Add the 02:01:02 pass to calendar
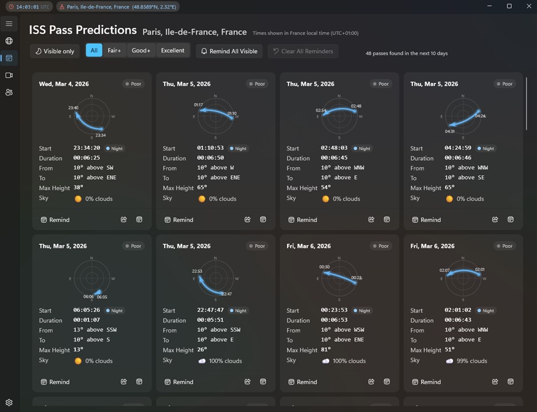Screen dimensions: 537x412 tap(510, 382)
